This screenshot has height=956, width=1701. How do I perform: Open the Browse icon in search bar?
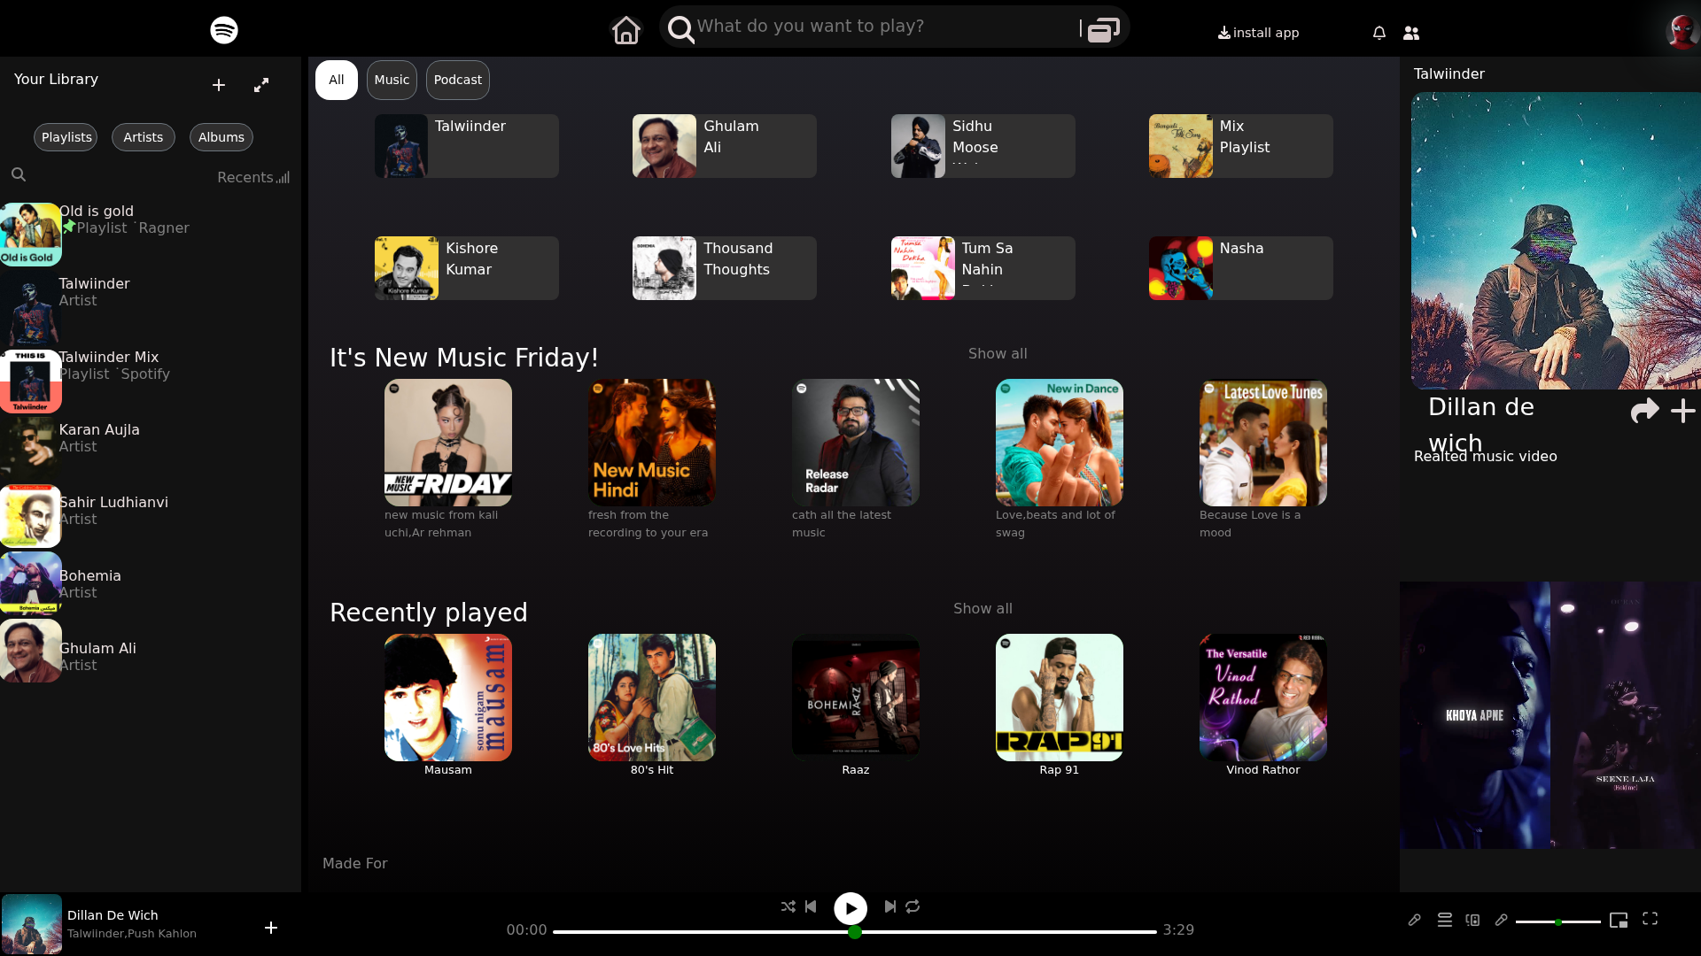(1103, 30)
